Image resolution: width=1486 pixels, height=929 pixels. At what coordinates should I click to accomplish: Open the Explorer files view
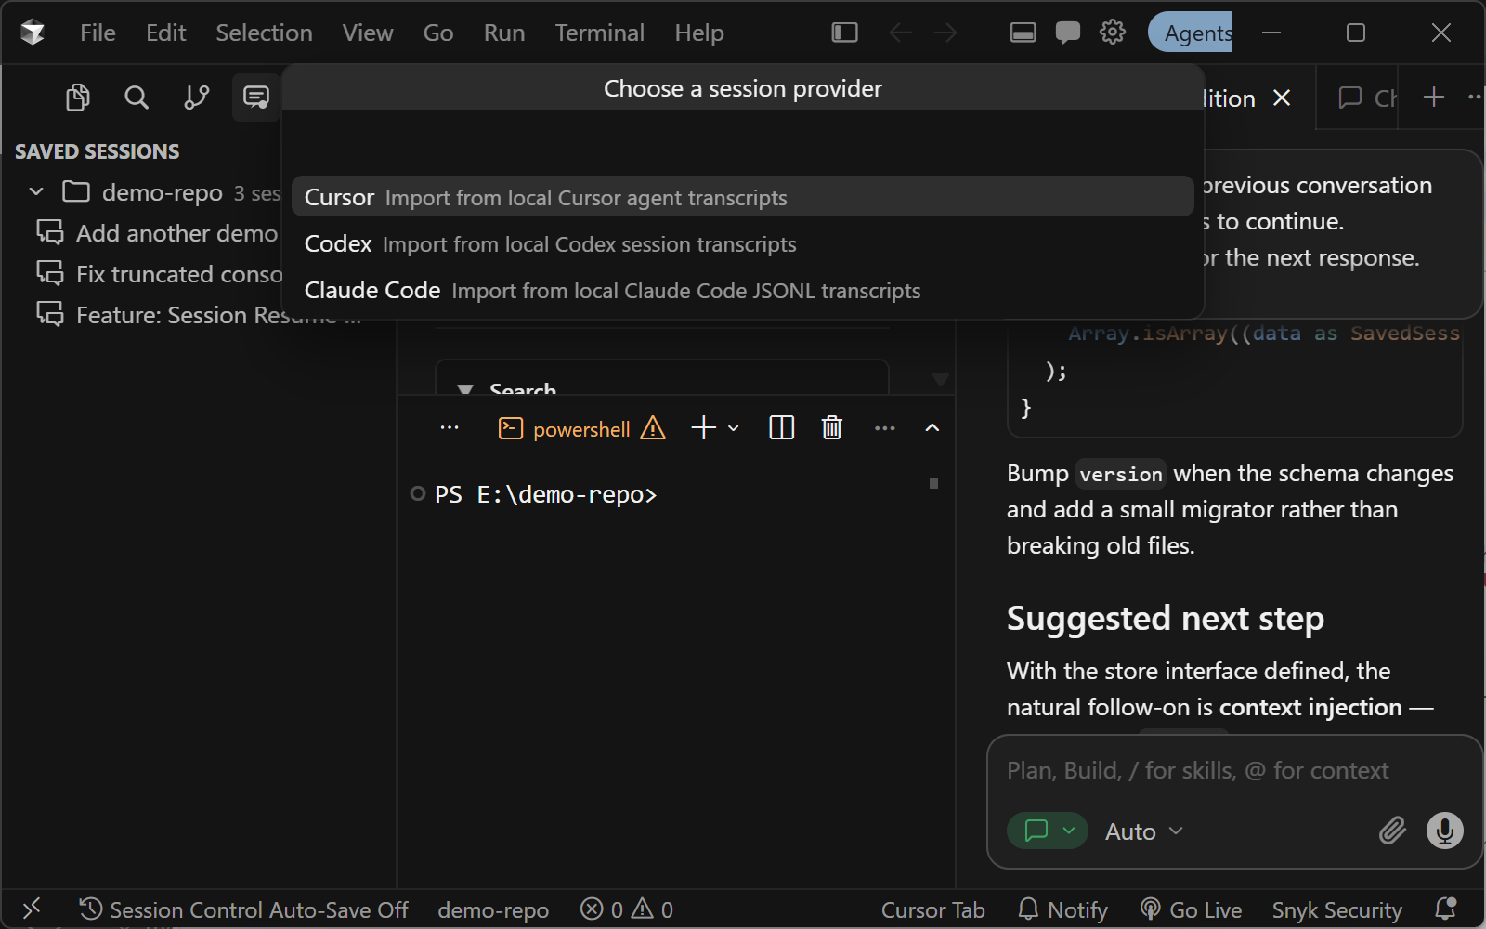(78, 98)
